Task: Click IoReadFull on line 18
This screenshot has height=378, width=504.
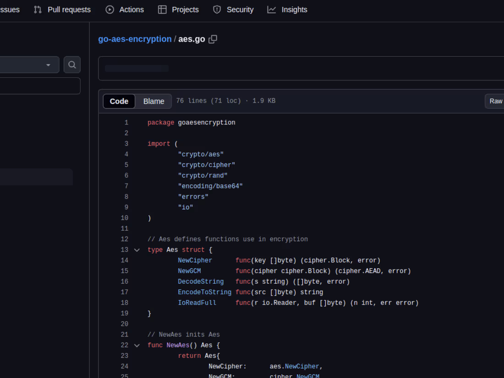Action: point(197,303)
